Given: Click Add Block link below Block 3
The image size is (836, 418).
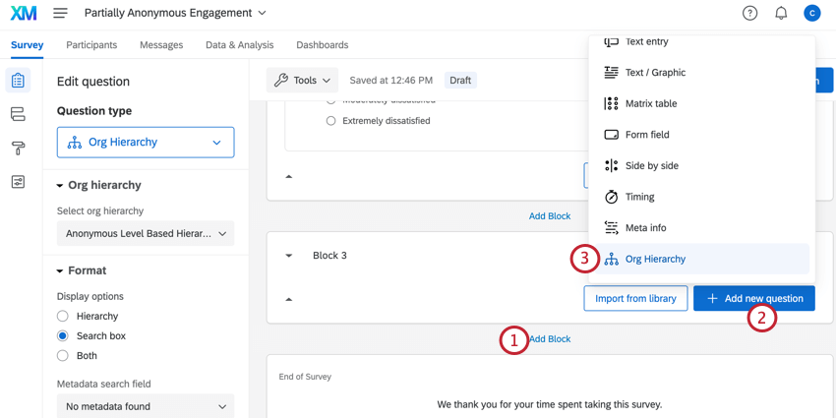Looking at the screenshot, I should [x=550, y=339].
